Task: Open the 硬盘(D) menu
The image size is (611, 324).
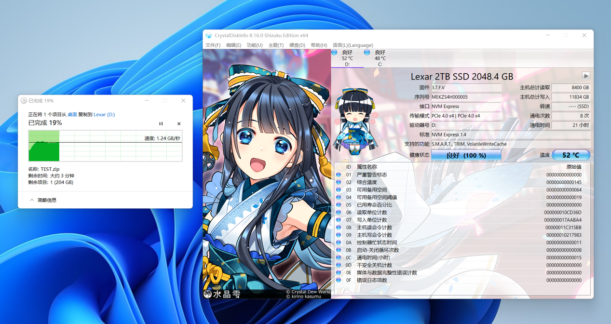Action: [x=297, y=45]
